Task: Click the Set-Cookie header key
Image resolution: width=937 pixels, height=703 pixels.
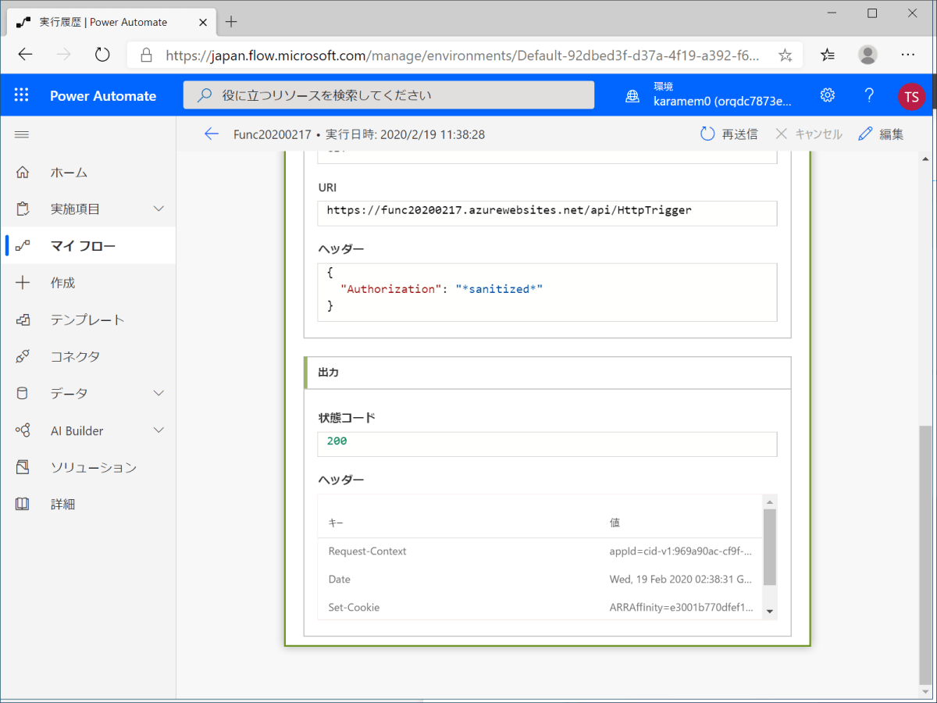Action: point(354,608)
